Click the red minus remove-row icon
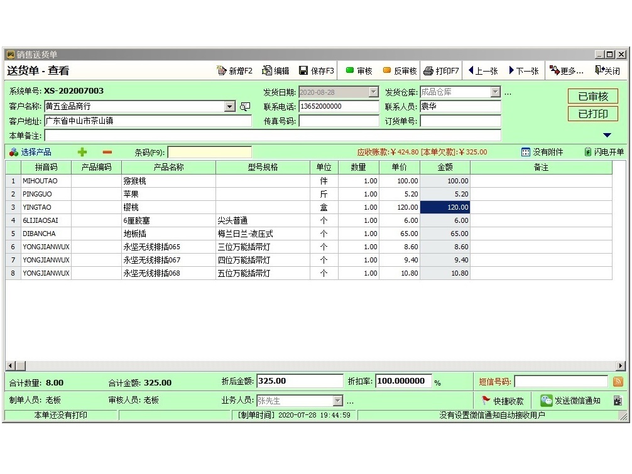The image size is (632, 474). pos(107,152)
